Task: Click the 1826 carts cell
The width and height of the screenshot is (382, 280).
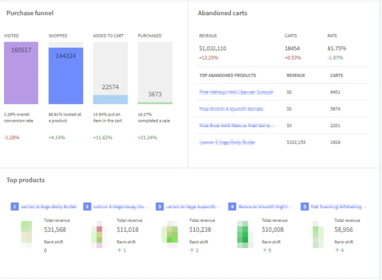Action: click(335, 142)
